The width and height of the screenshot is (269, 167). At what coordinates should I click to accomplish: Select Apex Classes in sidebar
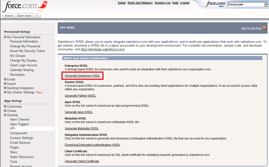click(x=20, y=120)
